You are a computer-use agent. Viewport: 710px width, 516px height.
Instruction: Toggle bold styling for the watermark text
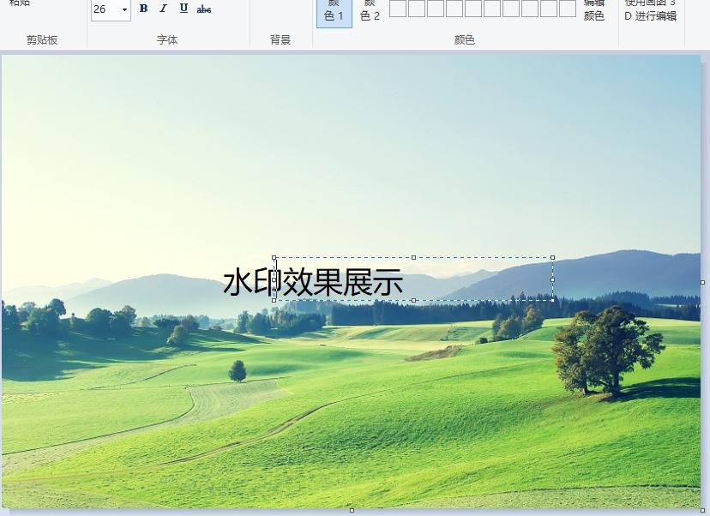tap(141, 9)
